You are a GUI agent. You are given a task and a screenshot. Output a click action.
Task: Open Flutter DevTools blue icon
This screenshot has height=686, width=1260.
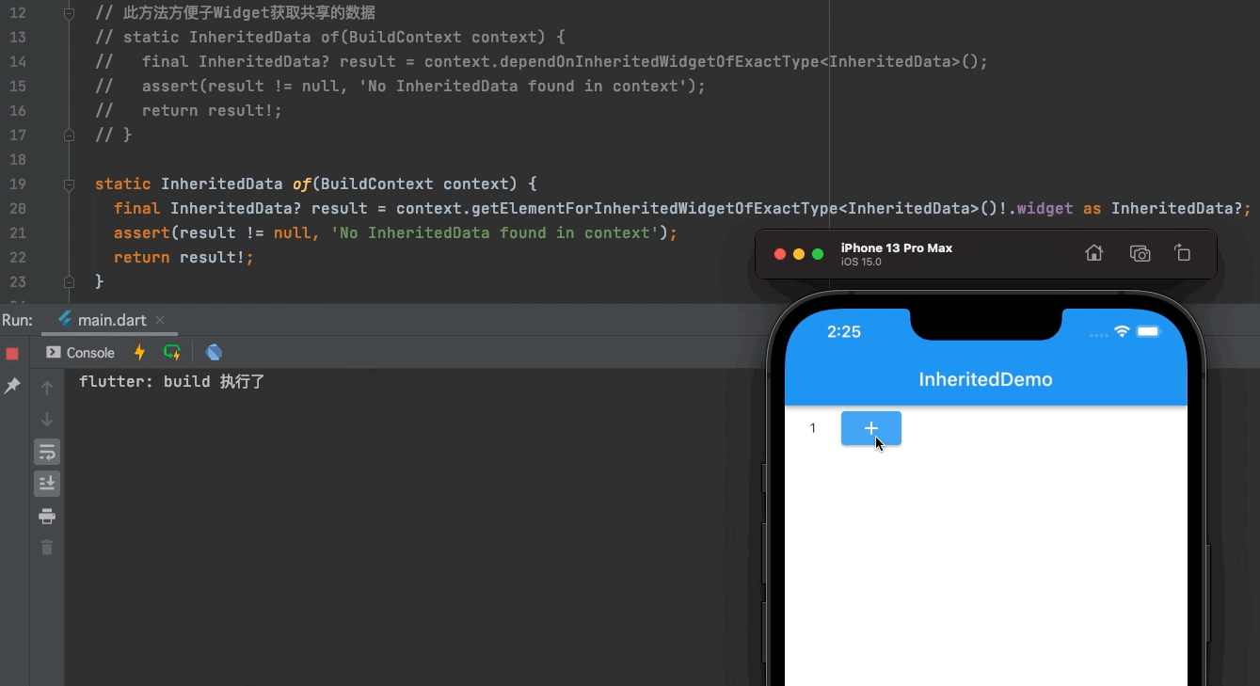point(214,352)
